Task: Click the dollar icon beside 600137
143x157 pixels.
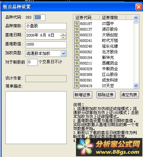Action: (77, 29)
